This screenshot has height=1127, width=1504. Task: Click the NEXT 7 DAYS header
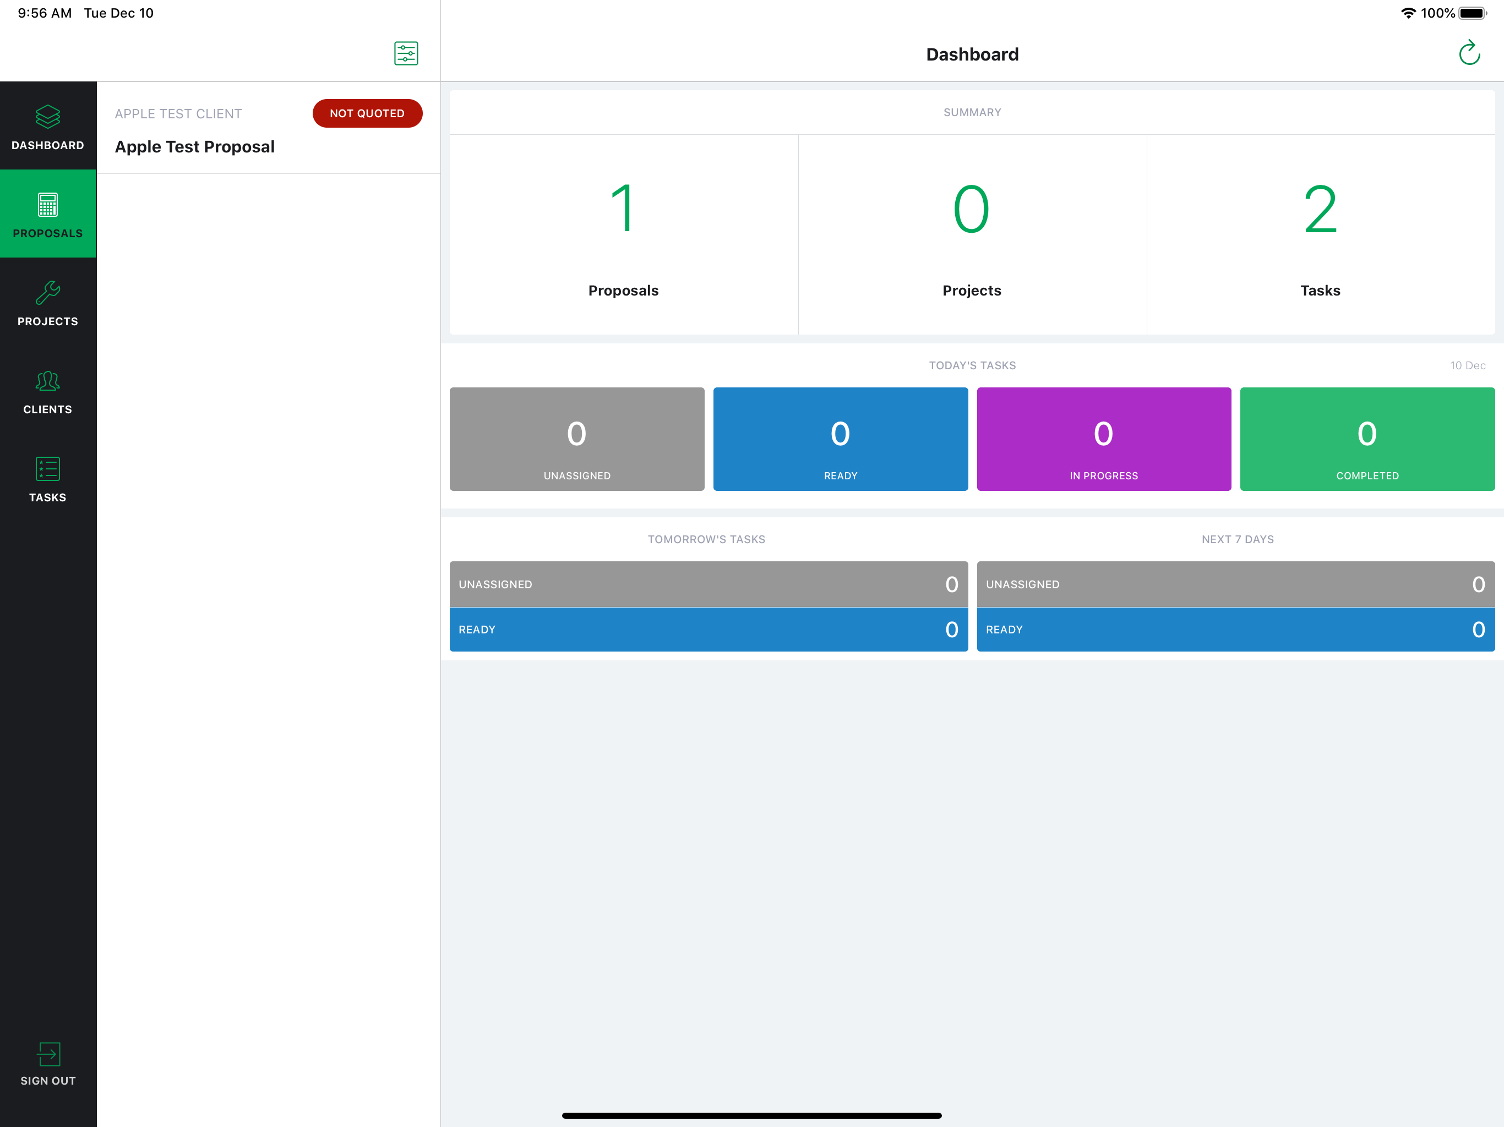(x=1238, y=539)
